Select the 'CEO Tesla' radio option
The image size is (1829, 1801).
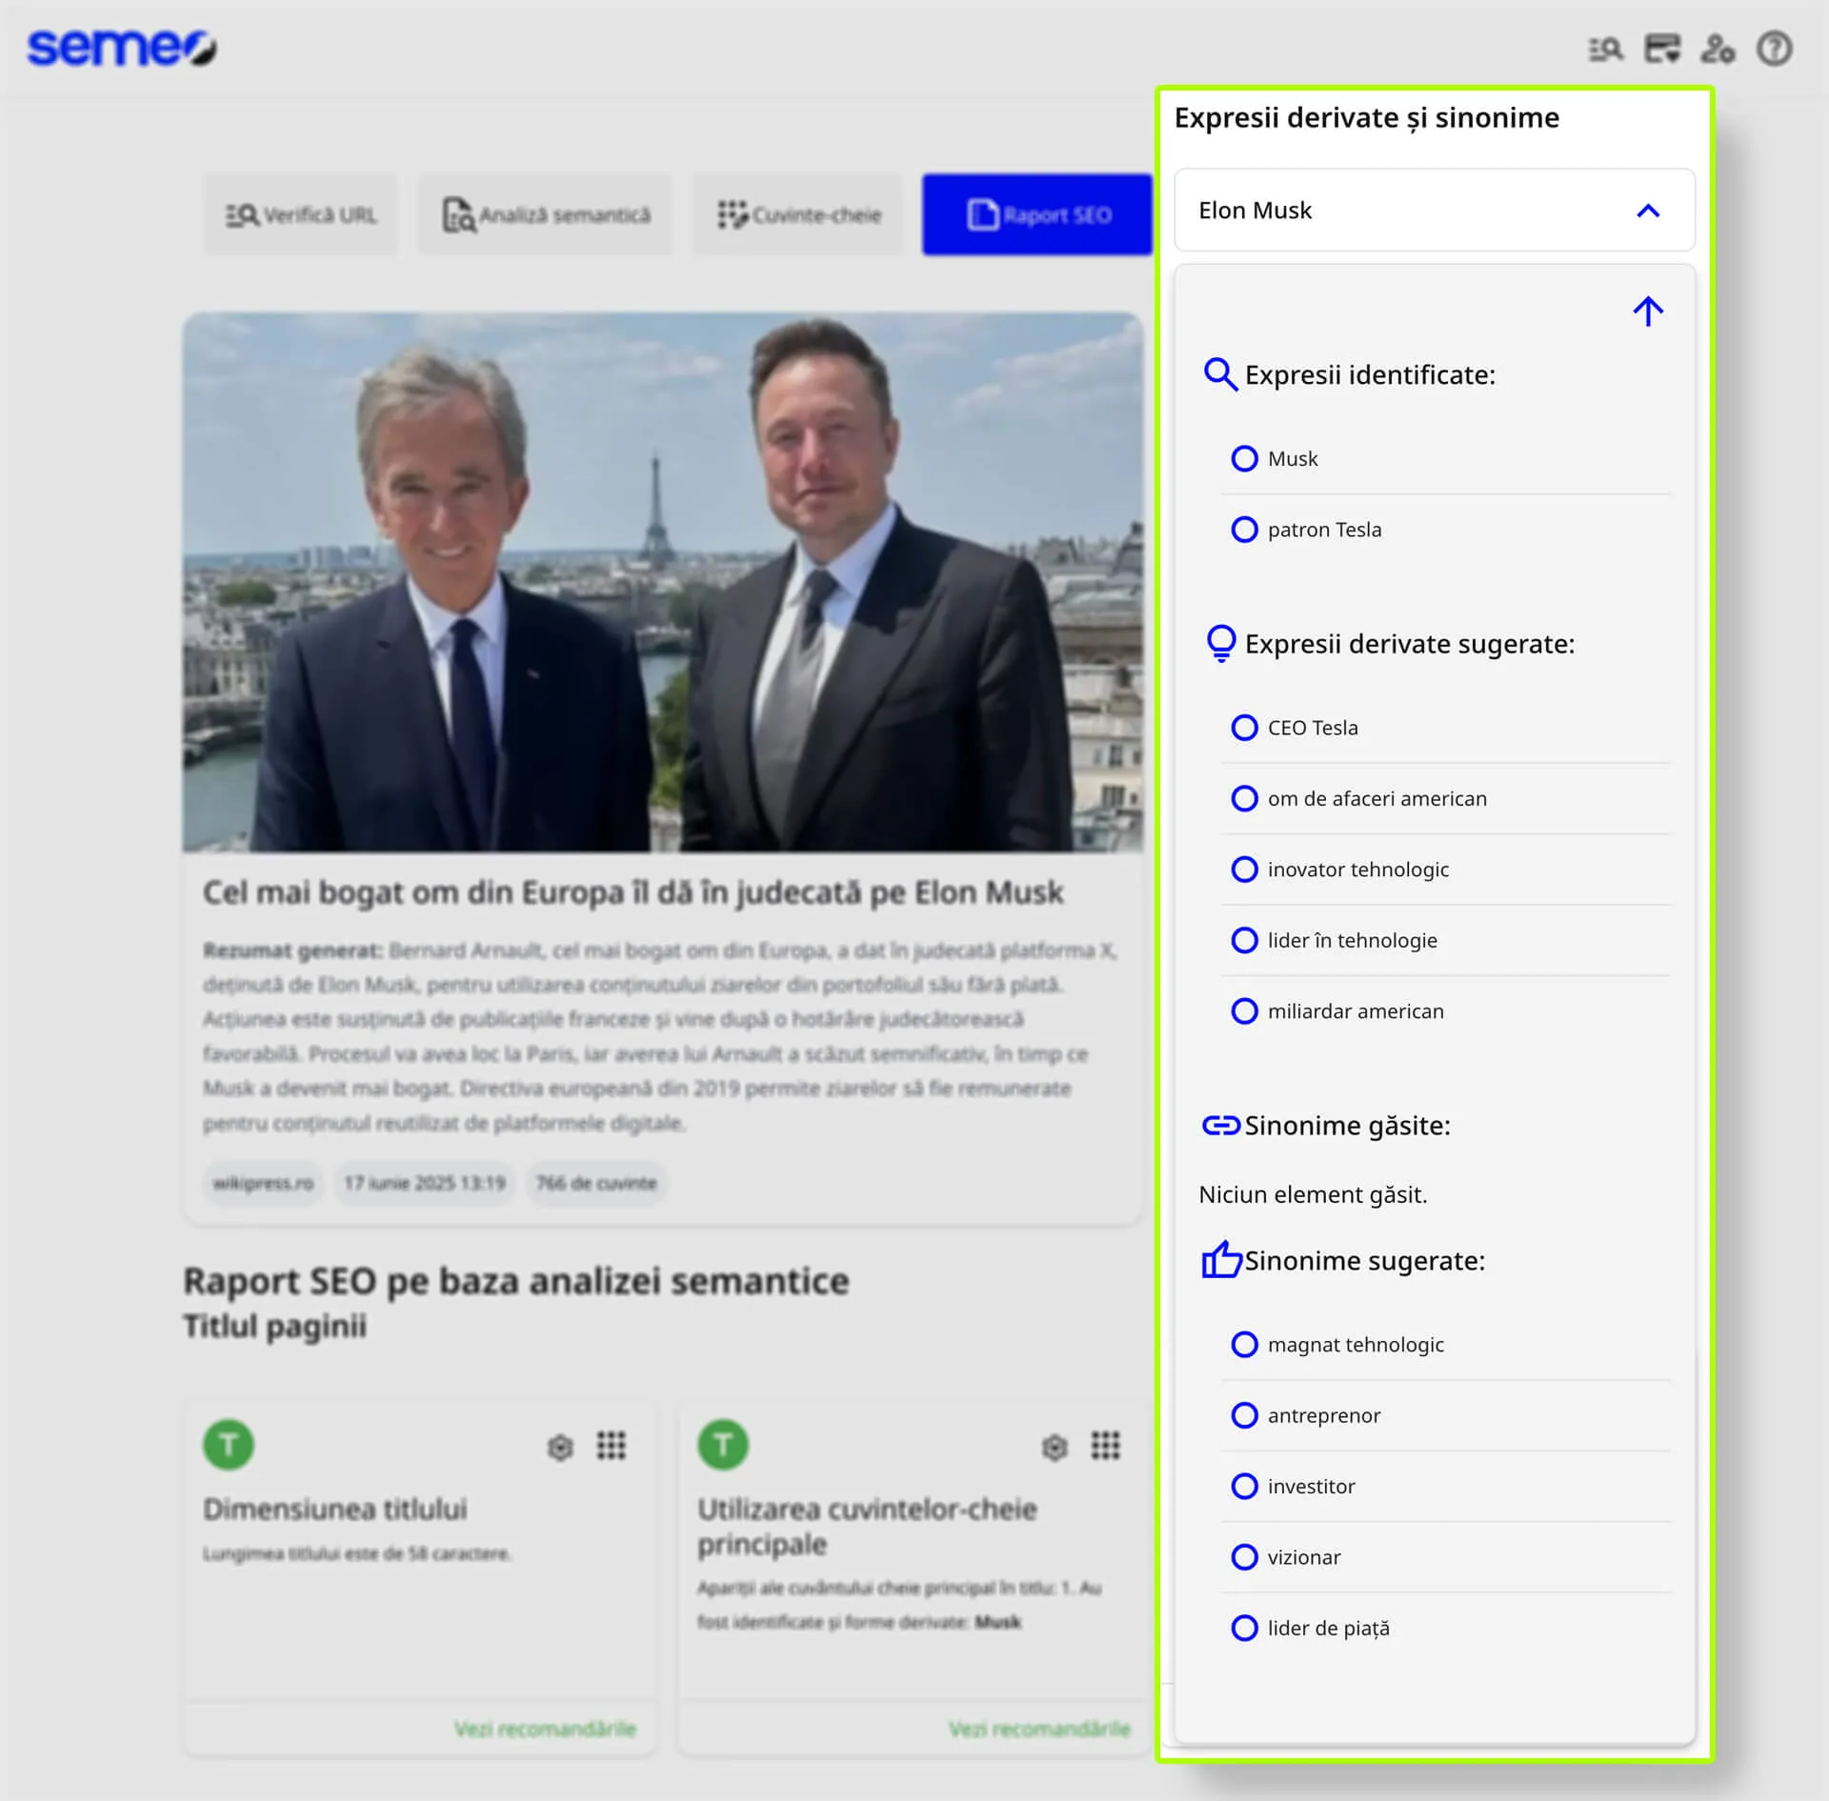[x=1244, y=728]
